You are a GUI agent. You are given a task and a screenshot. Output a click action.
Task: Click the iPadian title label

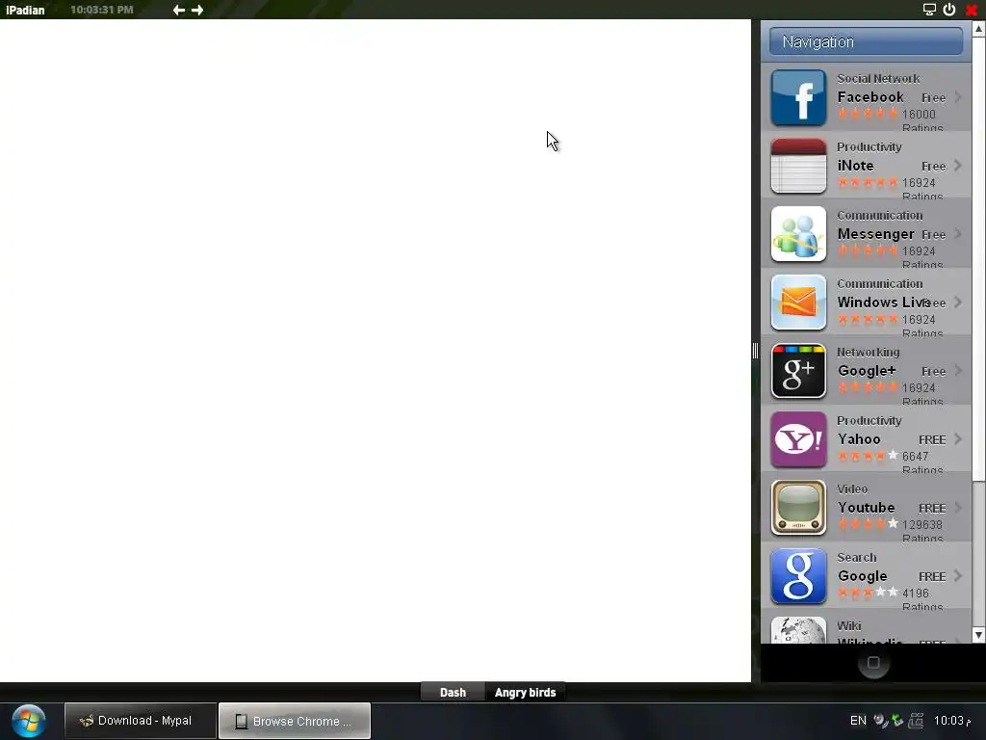(25, 10)
